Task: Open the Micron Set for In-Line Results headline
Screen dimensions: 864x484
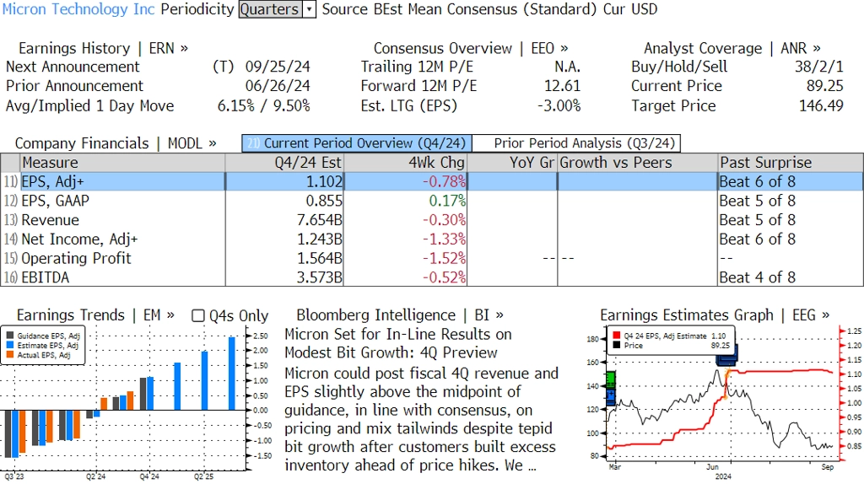Action: pyautogui.click(x=398, y=343)
